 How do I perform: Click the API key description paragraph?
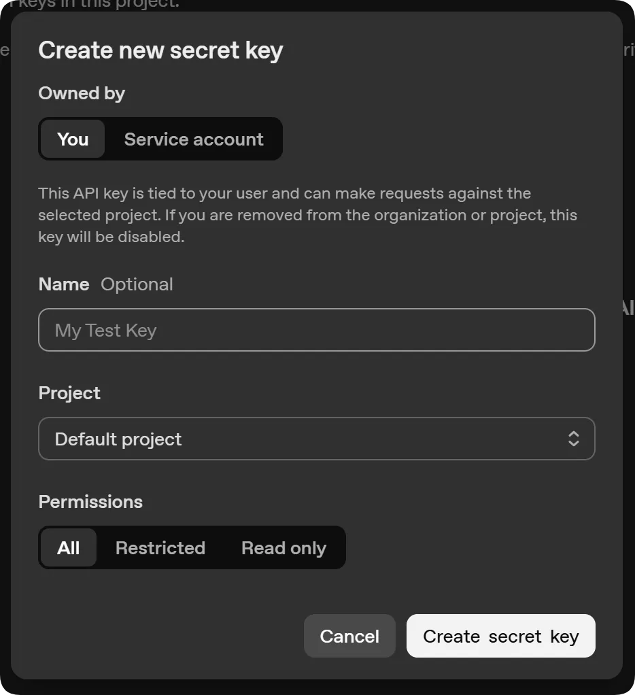[x=308, y=214]
